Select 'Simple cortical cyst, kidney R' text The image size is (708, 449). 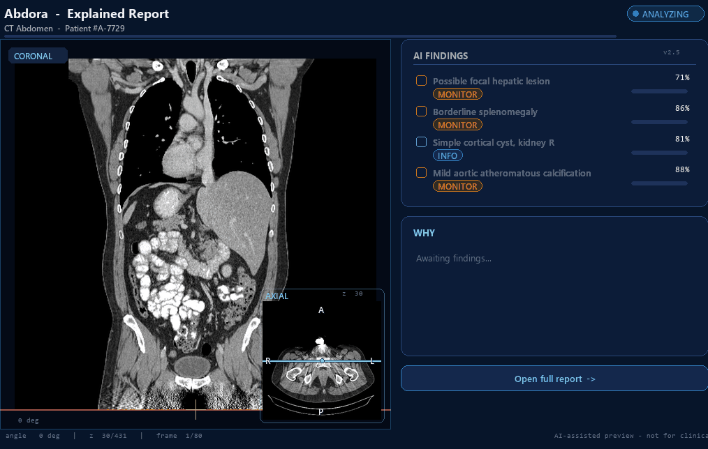pyautogui.click(x=494, y=142)
